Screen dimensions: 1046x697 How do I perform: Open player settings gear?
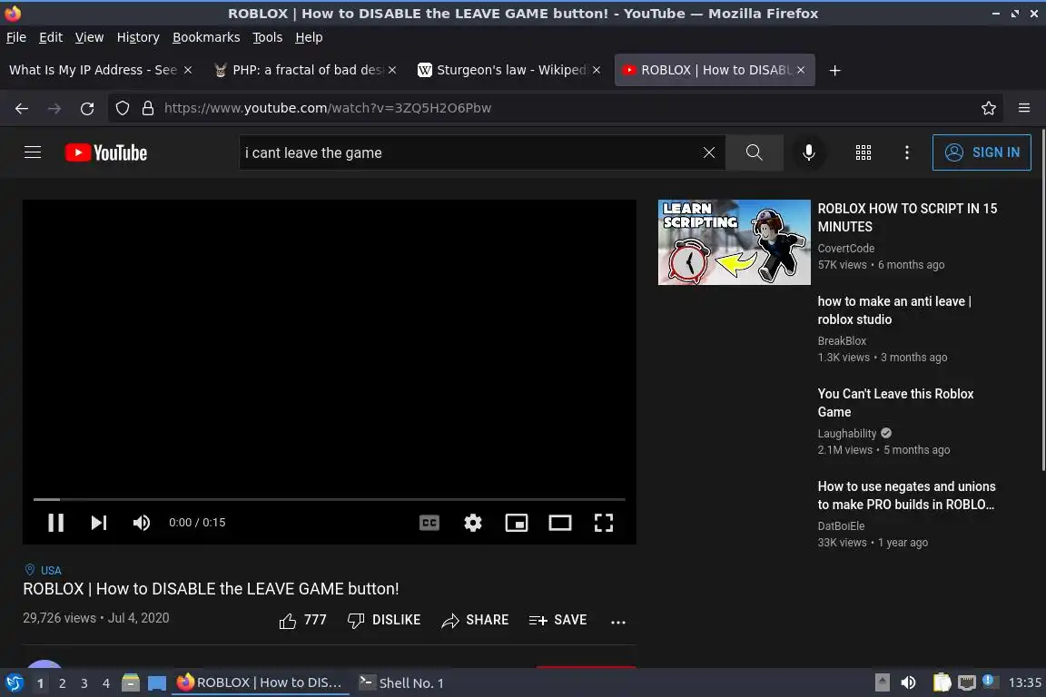coord(473,523)
